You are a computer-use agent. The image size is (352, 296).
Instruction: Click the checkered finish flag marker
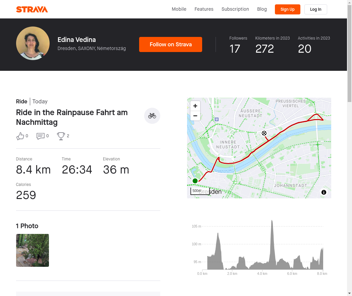tap(264, 133)
